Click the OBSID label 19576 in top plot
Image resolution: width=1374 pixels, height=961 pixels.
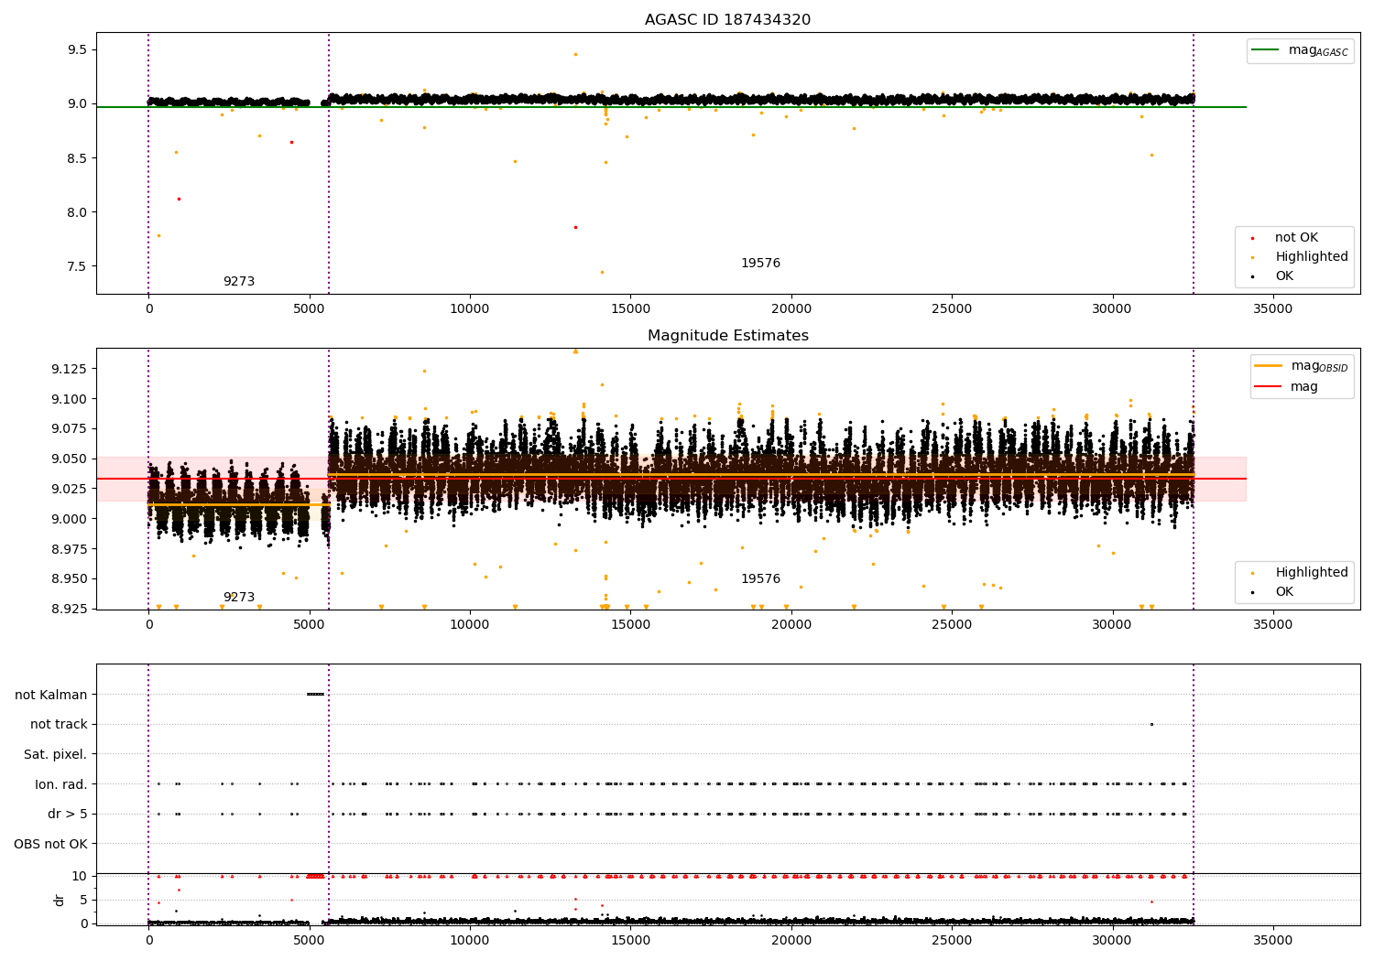tap(760, 264)
